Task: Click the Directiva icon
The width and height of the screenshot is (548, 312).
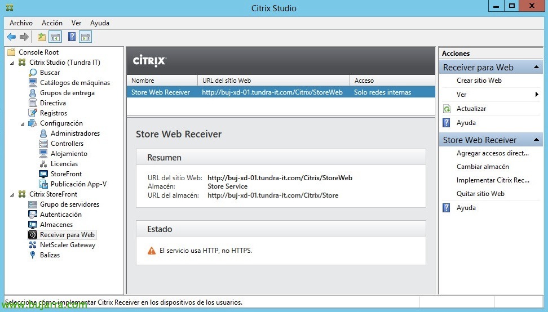Action: pyautogui.click(x=33, y=103)
